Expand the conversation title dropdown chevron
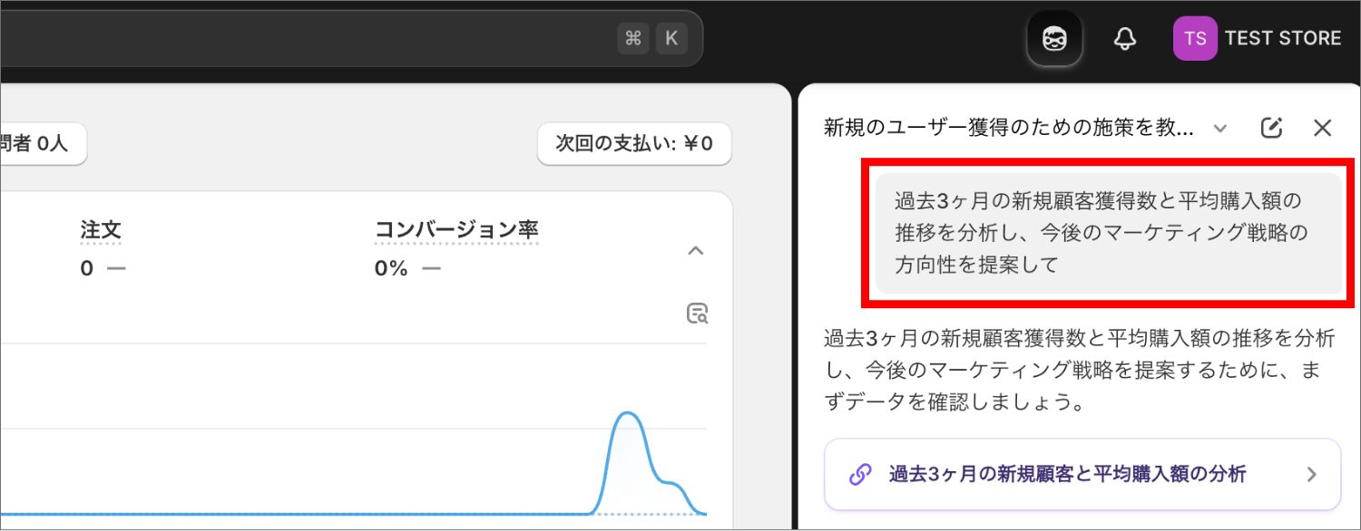 1220,128
